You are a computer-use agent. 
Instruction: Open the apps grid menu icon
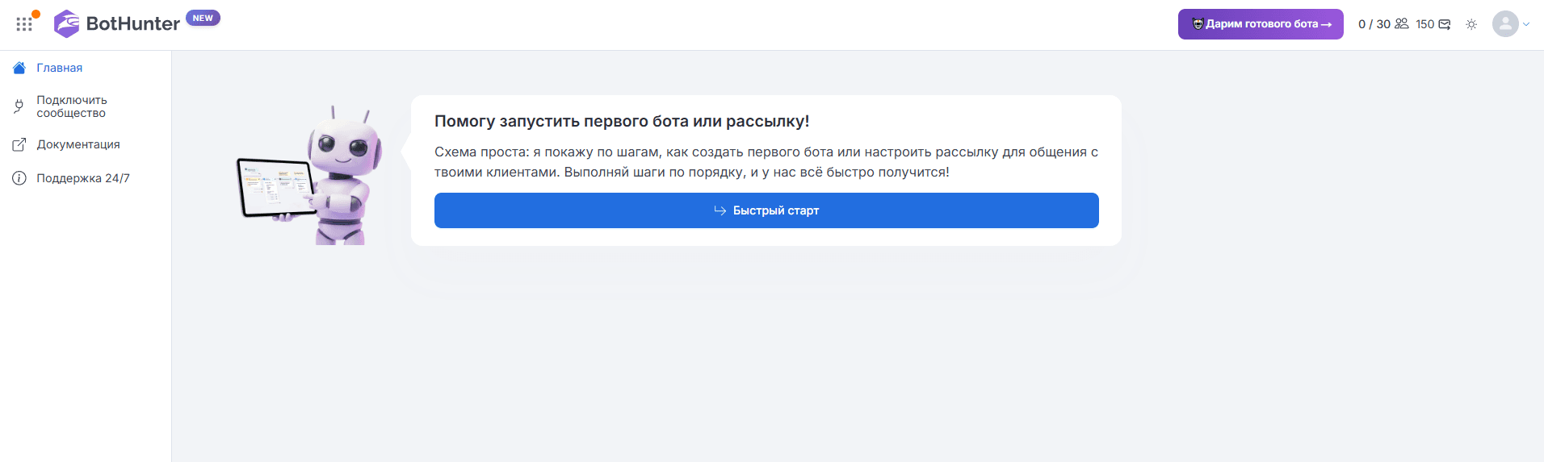[x=24, y=23]
